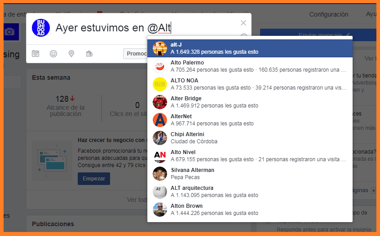Choose Alto Palermo from suggestions
Image resolution: width=380 pixels, height=236 pixels.
pos(250,66)
